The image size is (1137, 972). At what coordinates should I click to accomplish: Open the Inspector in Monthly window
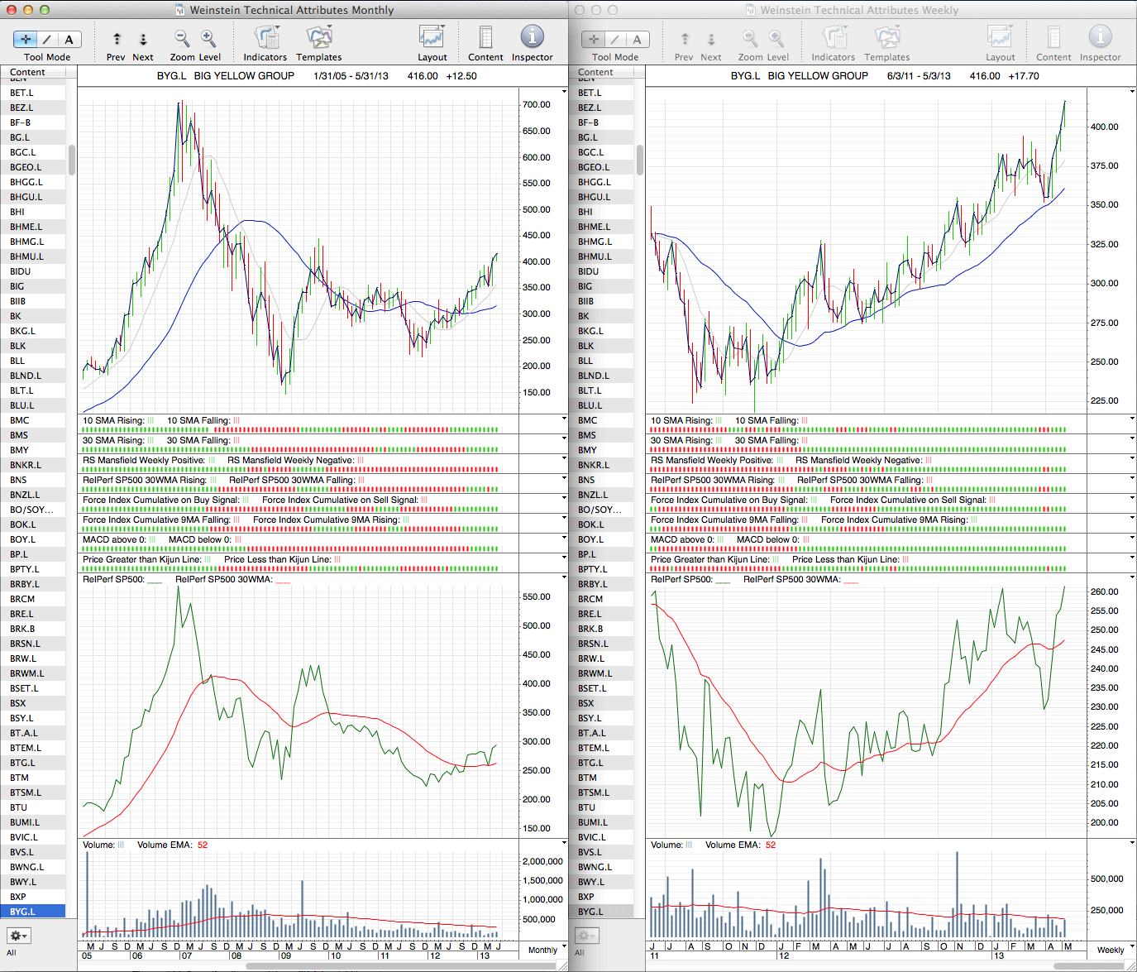532,37
